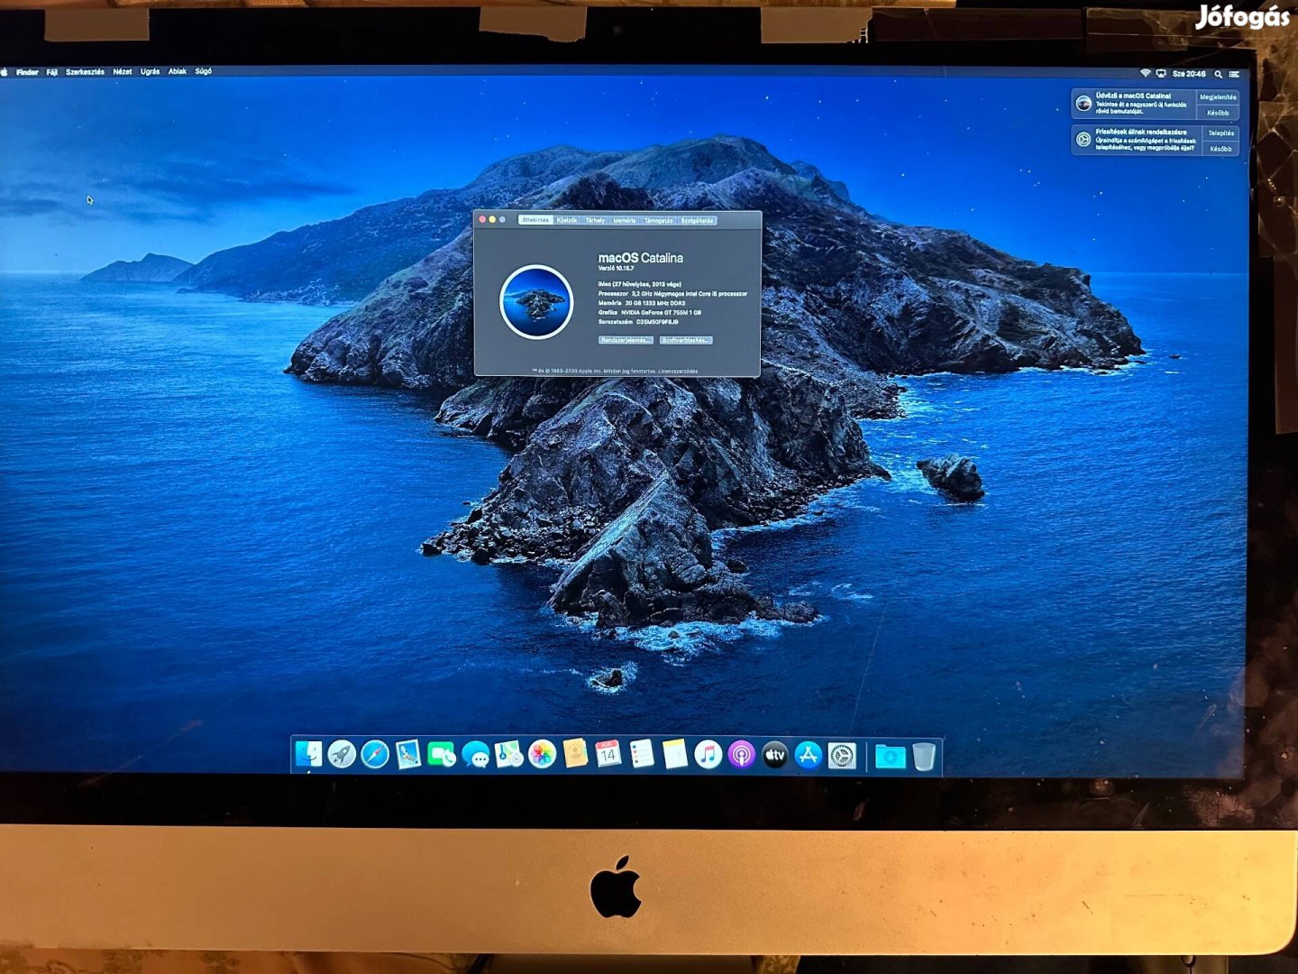The image size is (1298, 974).
Task: Open Reminders list icon in Dock
Action: tap(642, 753)
